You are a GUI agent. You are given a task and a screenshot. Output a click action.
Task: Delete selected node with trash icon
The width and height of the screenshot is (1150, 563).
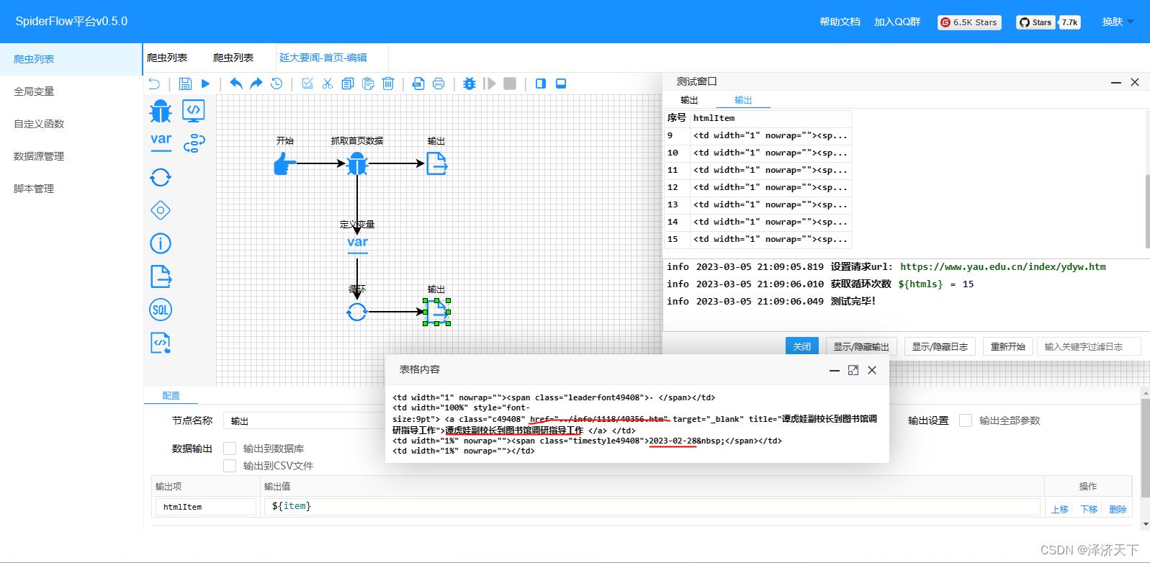pos(388,84)
